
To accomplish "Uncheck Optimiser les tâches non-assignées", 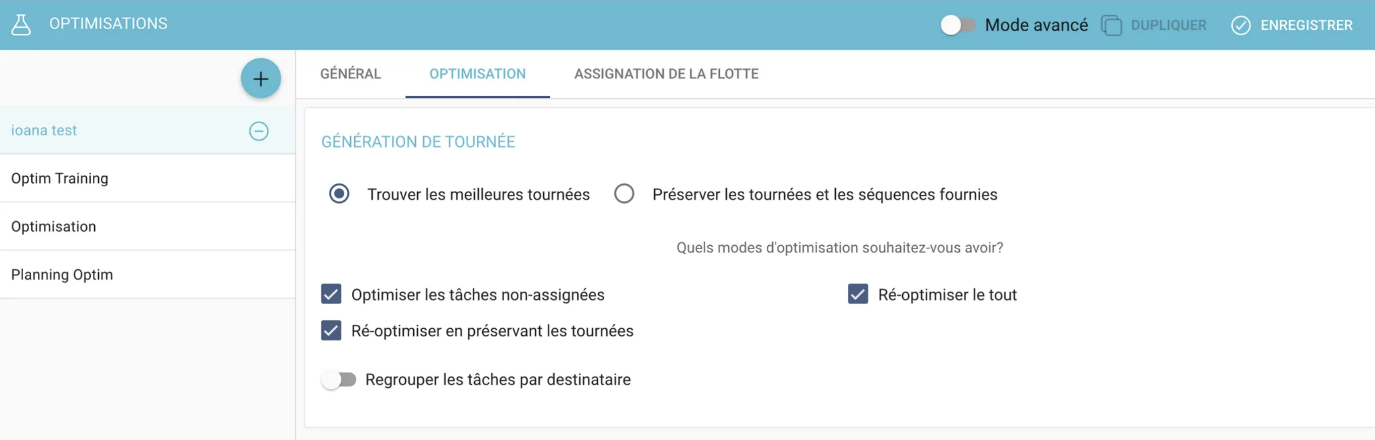I will click(331, 294).
